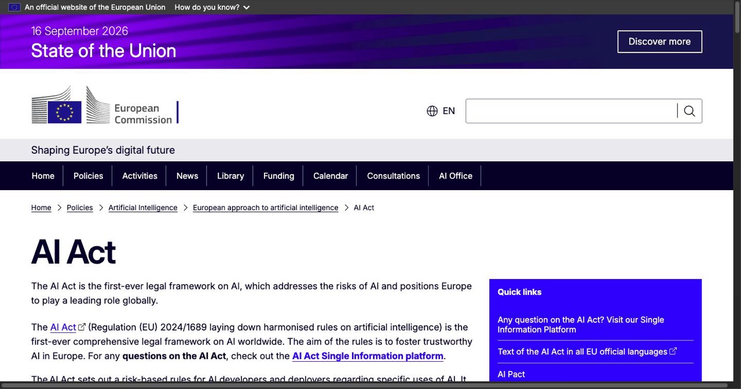Select the Consultations navigation item
This screenshot has width=741, height=389.
393,176
